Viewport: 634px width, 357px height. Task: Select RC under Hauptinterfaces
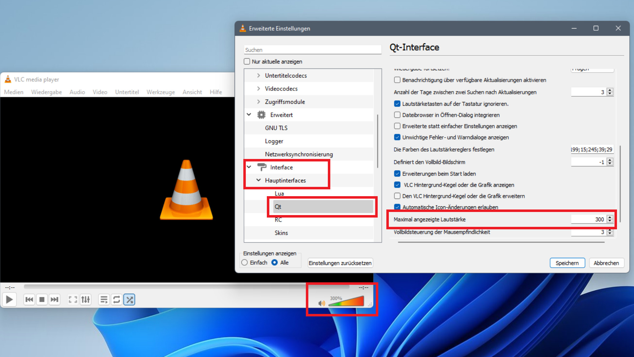pos(278,220)
